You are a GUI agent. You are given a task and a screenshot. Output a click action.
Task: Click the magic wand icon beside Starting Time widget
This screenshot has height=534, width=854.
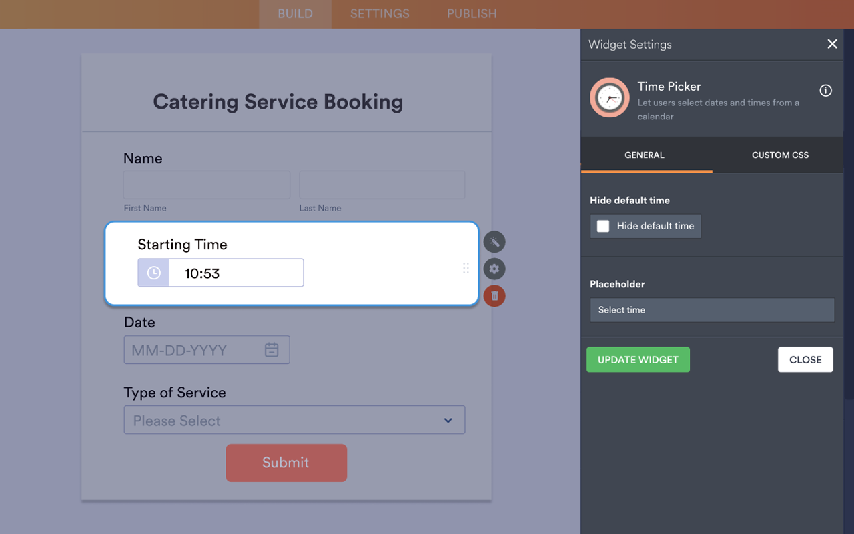pos(494,241)
